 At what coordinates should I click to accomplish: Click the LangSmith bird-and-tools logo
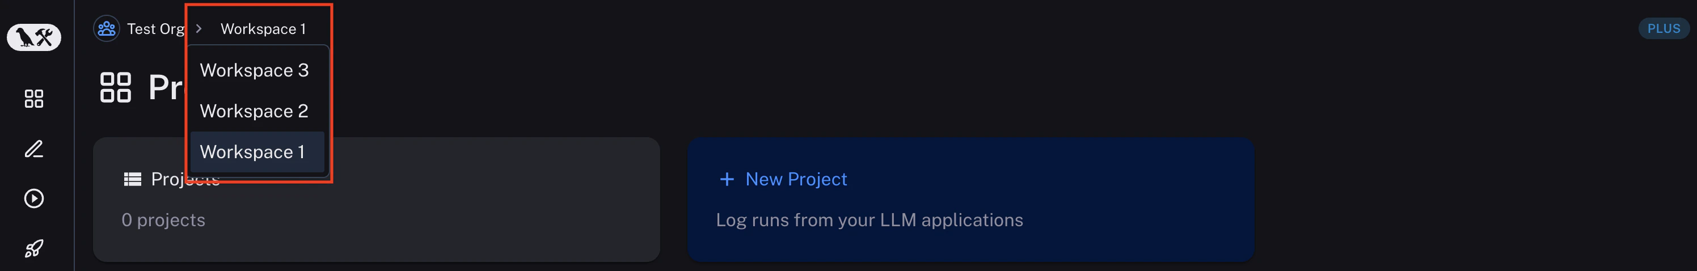[33, 37]
